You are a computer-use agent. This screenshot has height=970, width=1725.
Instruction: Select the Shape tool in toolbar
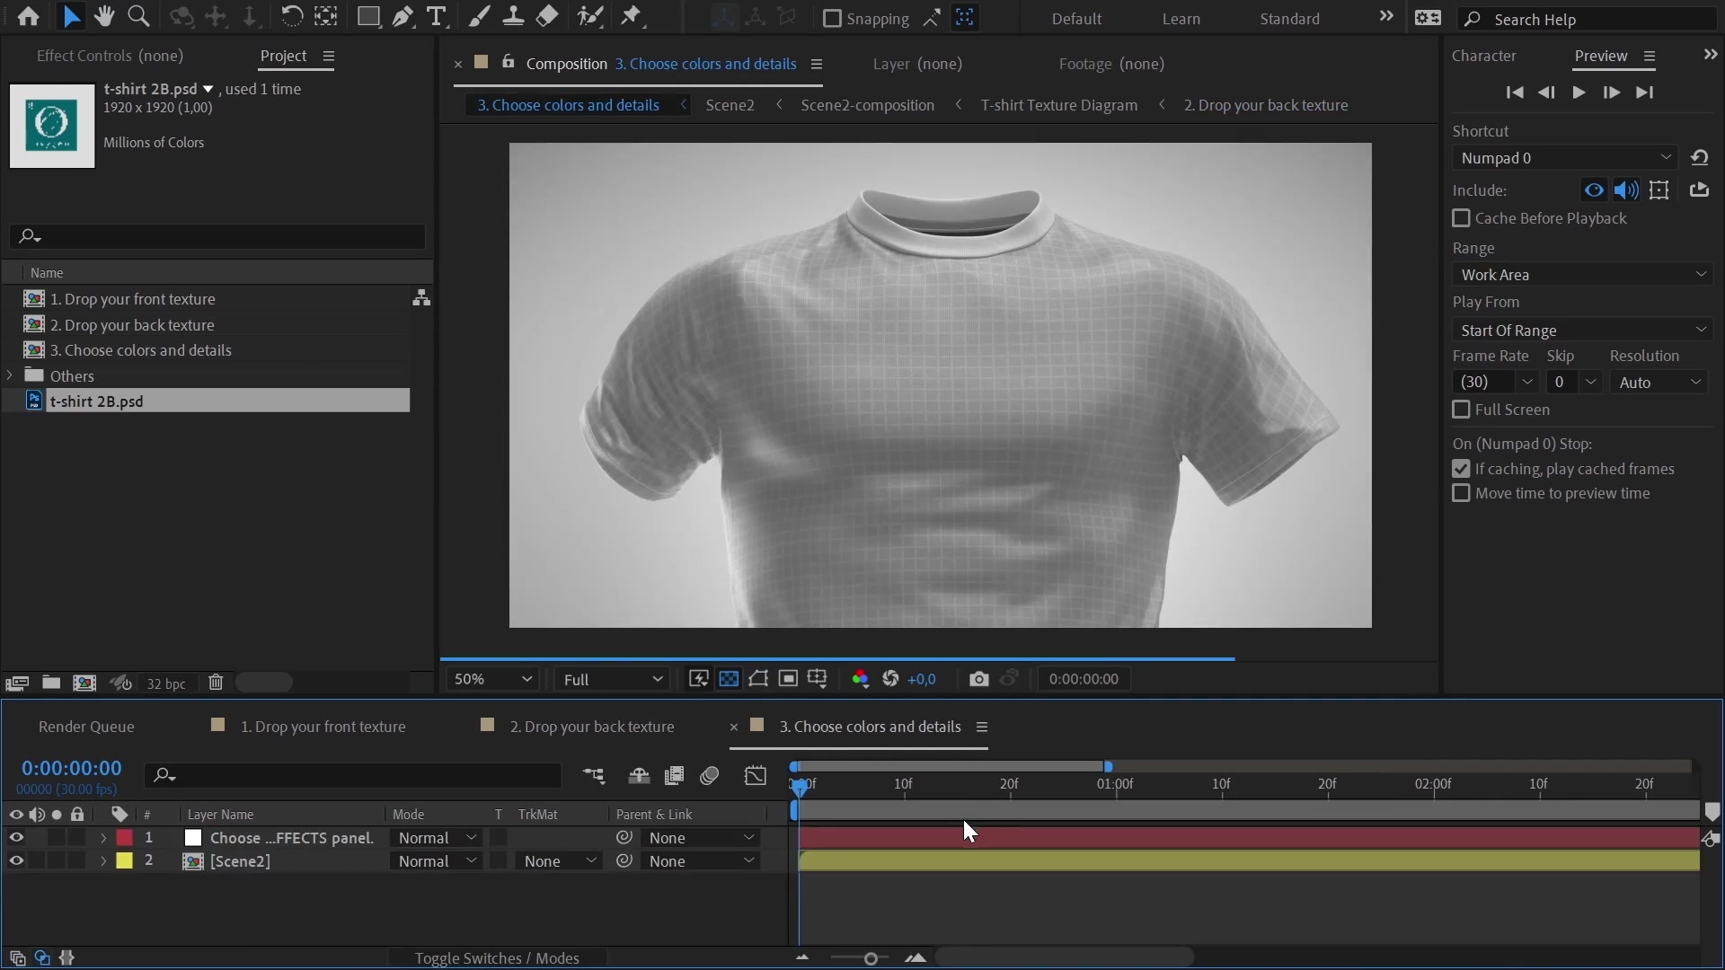coord(367,16)
